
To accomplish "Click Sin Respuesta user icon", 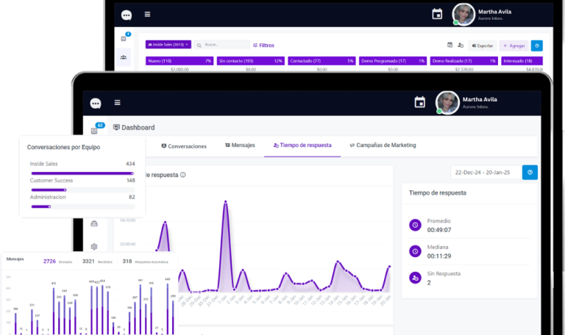I will (415, 278).
